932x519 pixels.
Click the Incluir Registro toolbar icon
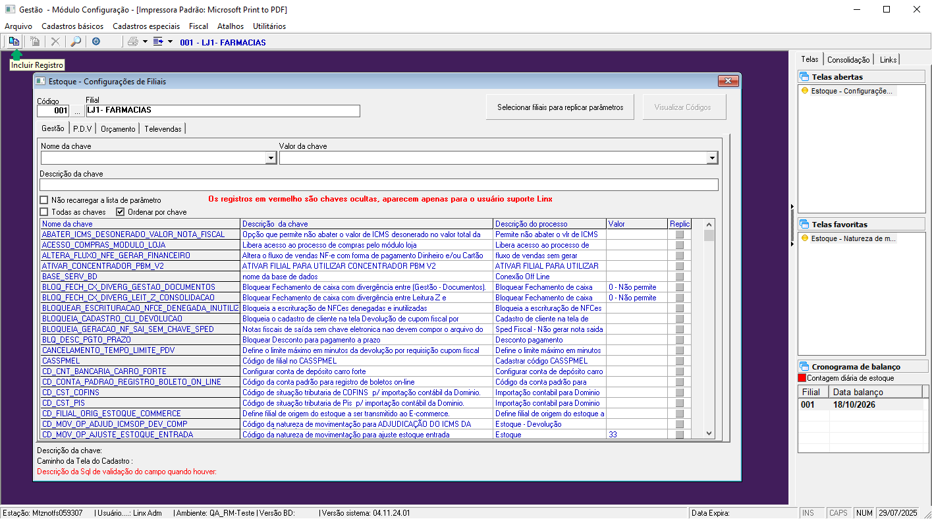tap(14, 41)
